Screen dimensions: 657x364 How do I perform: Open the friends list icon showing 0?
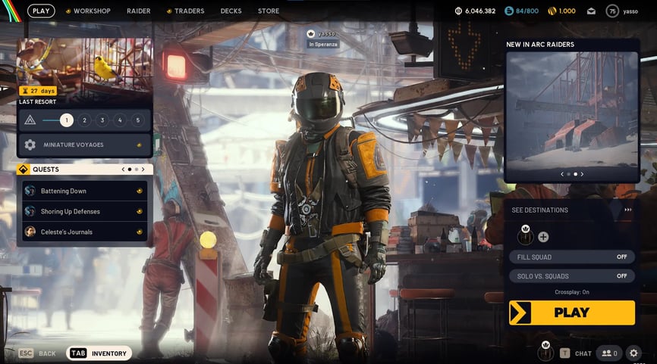pos(608,353)
